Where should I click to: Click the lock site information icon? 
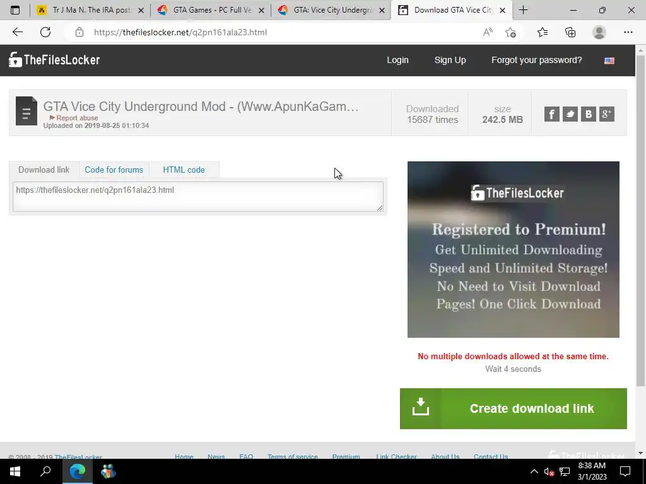coord(79,32)
